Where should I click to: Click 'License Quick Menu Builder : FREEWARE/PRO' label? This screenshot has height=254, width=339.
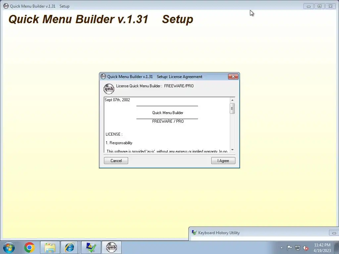coord(155,86)
